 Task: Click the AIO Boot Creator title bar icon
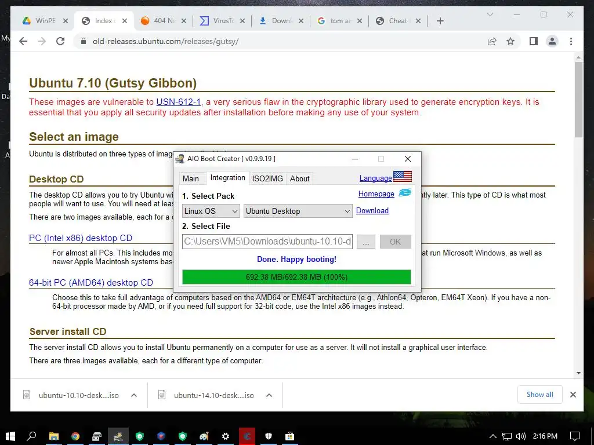(x=180, y=159)
